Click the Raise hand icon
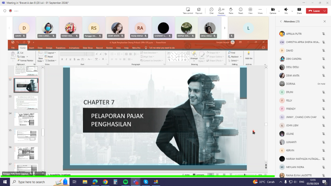Screen dimensions: 331x186 231,11
